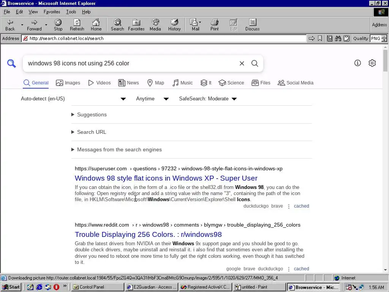The width and height of the screenshot is (389, 292).
Task: Open cached link for superuser result
Action: tap(301, 206)
